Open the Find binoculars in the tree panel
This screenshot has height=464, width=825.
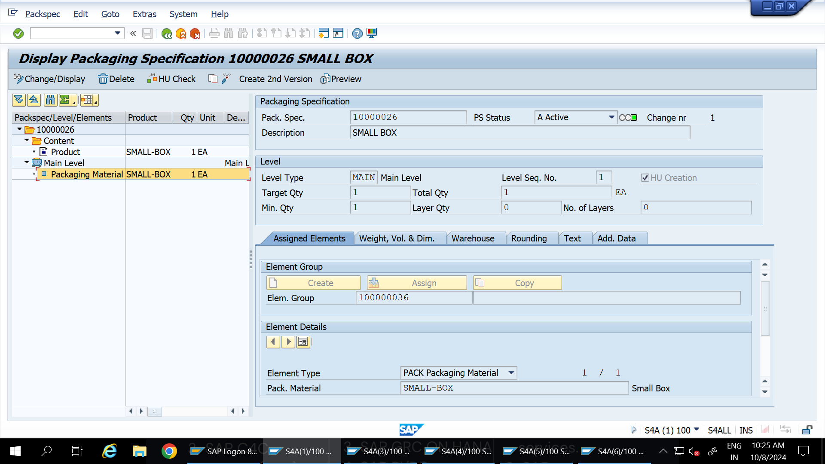(x=50, y=100)
